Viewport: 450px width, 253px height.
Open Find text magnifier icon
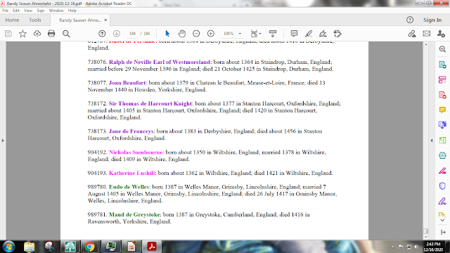point(66,34)
